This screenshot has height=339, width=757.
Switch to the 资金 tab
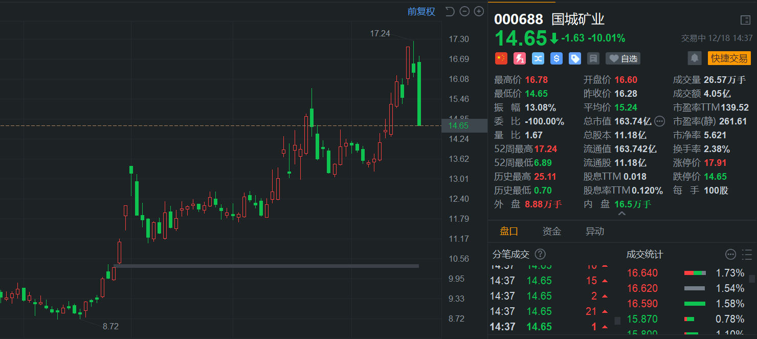click(x=552, y=231)
